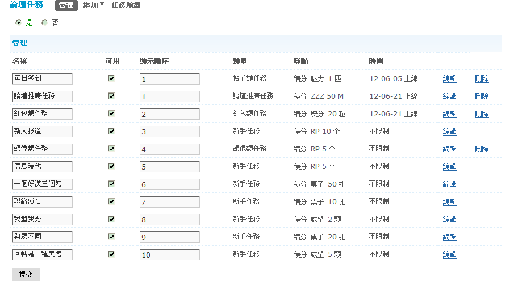Select the 否 radio button
Image resolution: width=506 pixels, height=287 pixels.
[x=44, y=22]
